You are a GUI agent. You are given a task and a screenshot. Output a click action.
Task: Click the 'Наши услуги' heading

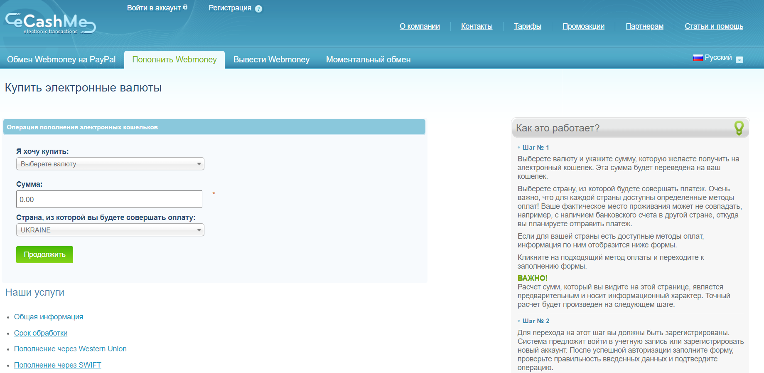pyautogui.click(x=35, y=292)
